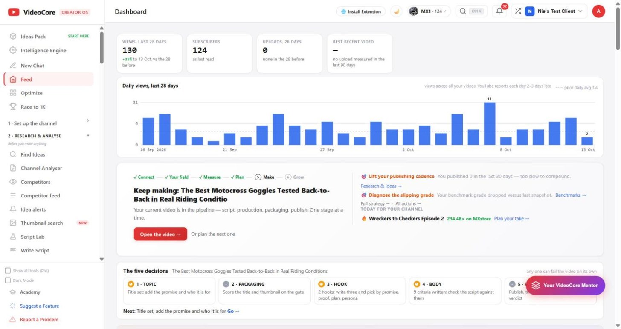The image size is (621, 329).
Task: Click the Plan your take link
Action: coord(511,219)
